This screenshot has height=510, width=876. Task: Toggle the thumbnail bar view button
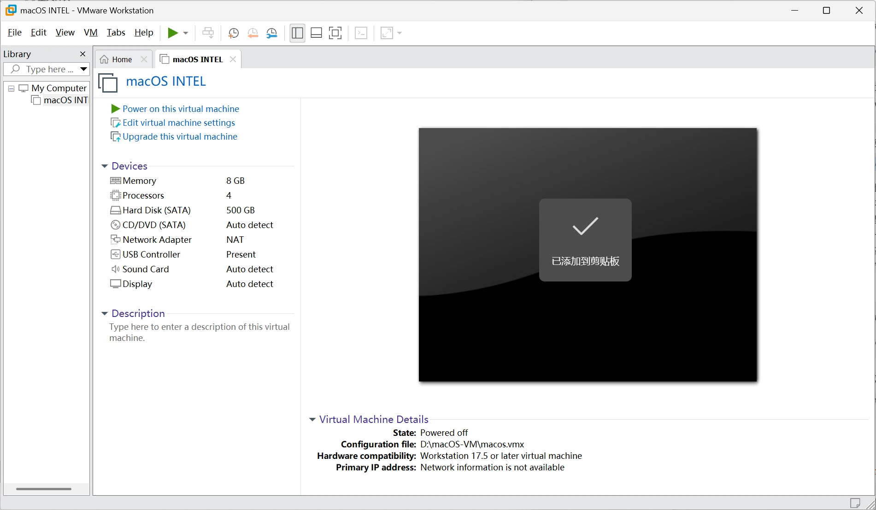click(316, 33)
